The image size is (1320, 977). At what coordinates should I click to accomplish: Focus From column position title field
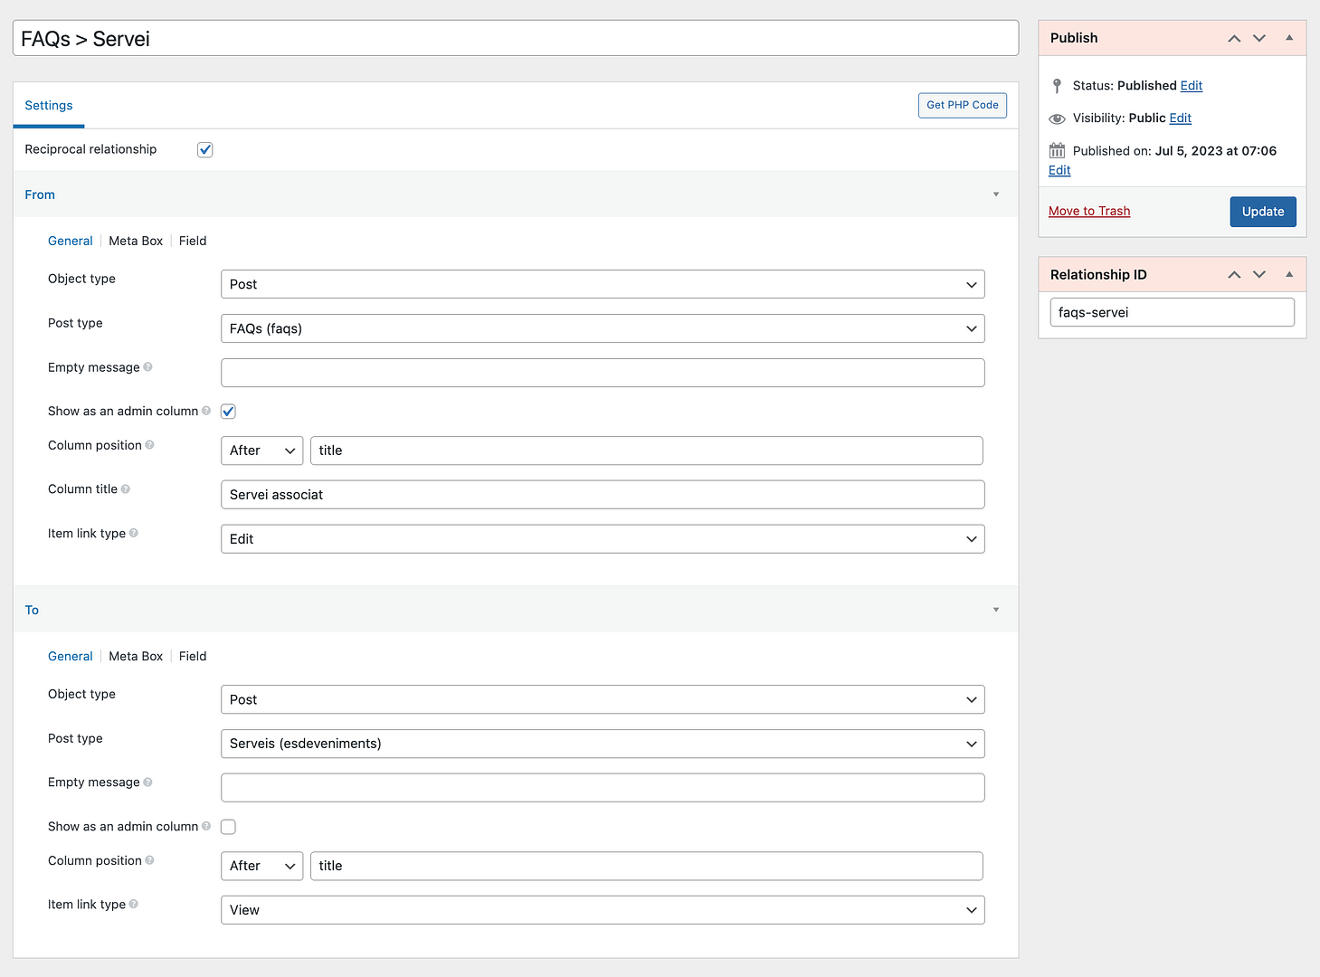(647, 451)
